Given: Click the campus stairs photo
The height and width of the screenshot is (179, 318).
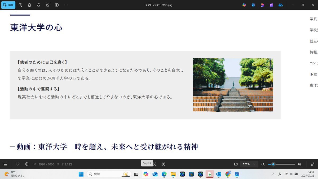Looking at the screenshot, I should coord(233,85).
